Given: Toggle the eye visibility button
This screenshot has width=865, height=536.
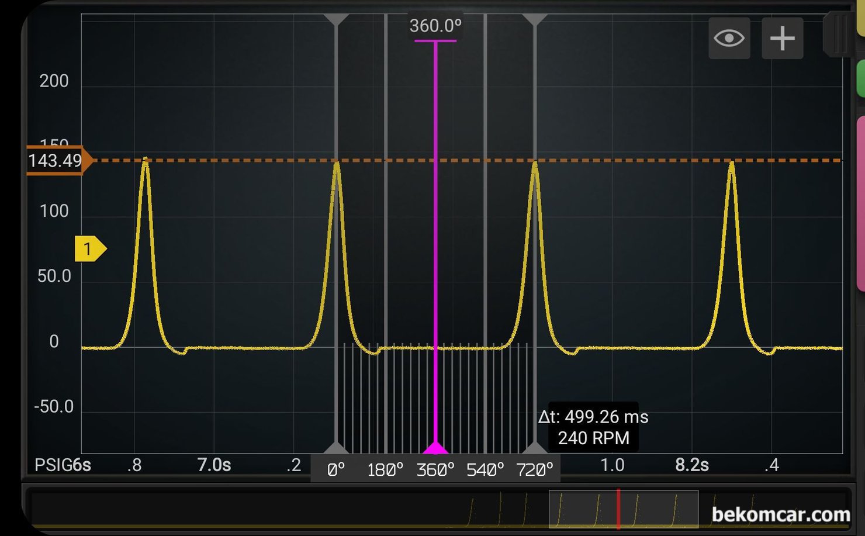Looking at the screenshot, I should click(x=729, y=39).
